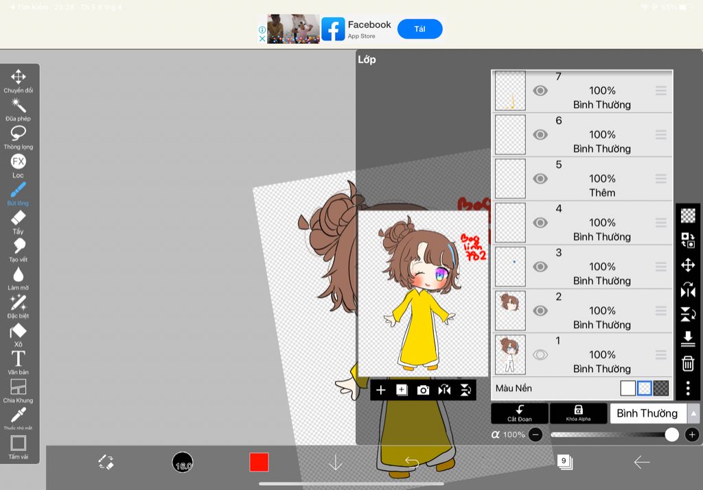Tap the merge down icon in right sidebar

688,339
